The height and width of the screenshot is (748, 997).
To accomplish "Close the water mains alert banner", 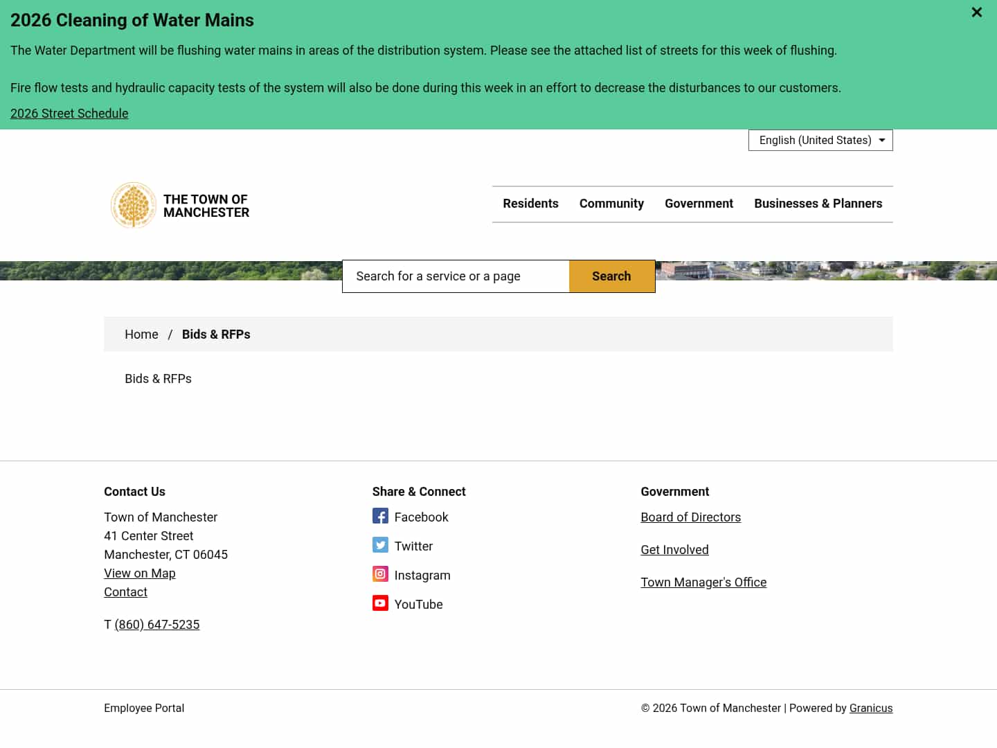I will (976, 12).
